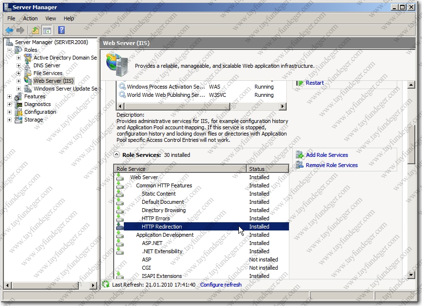Click the Up one level toolbar icon
The height and width of the screenshot is (306, 422).
pyautogui.click(x=35, y=30)
